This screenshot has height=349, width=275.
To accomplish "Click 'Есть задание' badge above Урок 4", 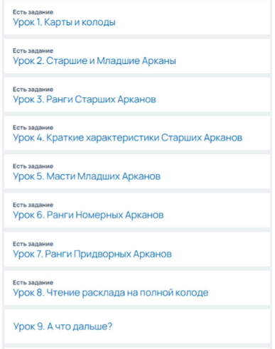I will 33,127.
